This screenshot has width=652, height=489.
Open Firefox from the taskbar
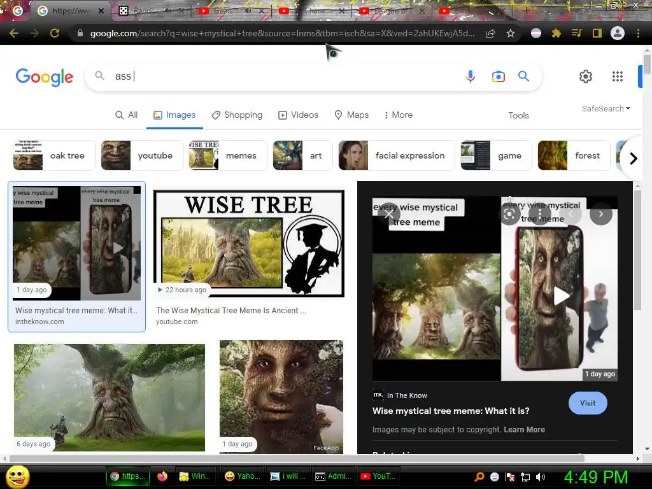click(162, 476)
